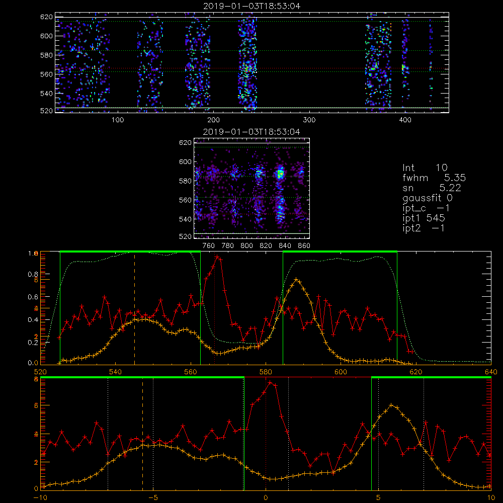Image resolution: width=503 pixels, height=503 pixels.
Task: Click the red peak near 0 in lower profile plot
Action: (270, 382)
